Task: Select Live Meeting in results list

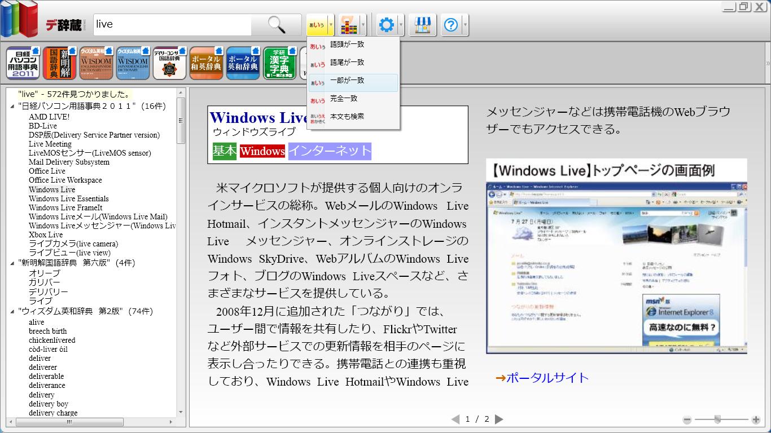Action: (50, 144)
